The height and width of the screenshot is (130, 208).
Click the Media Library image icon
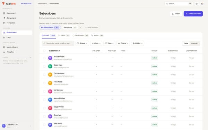4,47
